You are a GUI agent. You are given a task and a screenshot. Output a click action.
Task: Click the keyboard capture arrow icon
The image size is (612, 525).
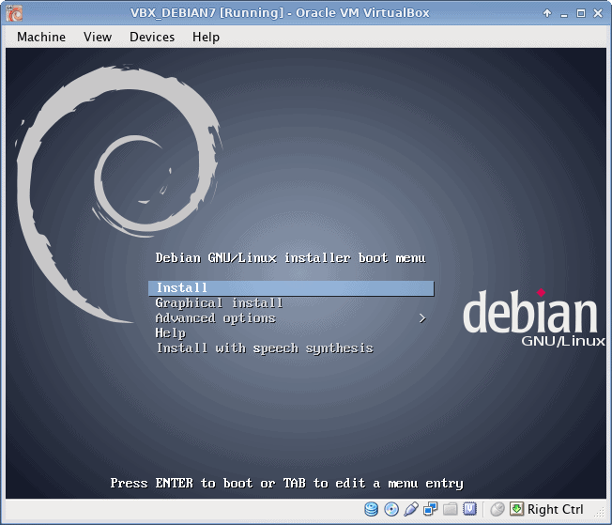tap(516, 509)
